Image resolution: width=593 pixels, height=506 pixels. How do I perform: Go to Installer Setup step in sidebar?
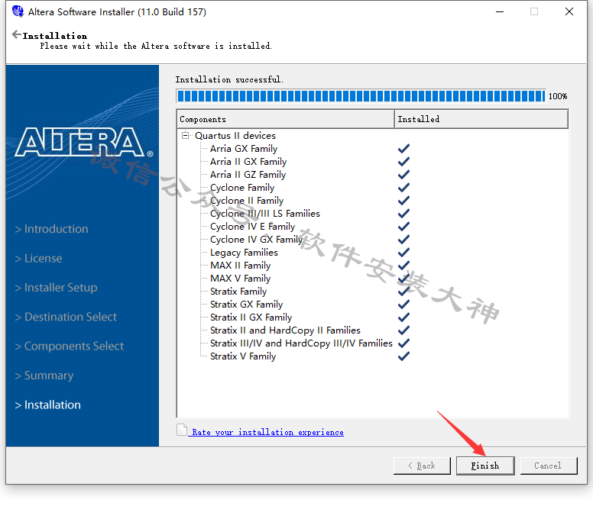(x=56, y=288)
